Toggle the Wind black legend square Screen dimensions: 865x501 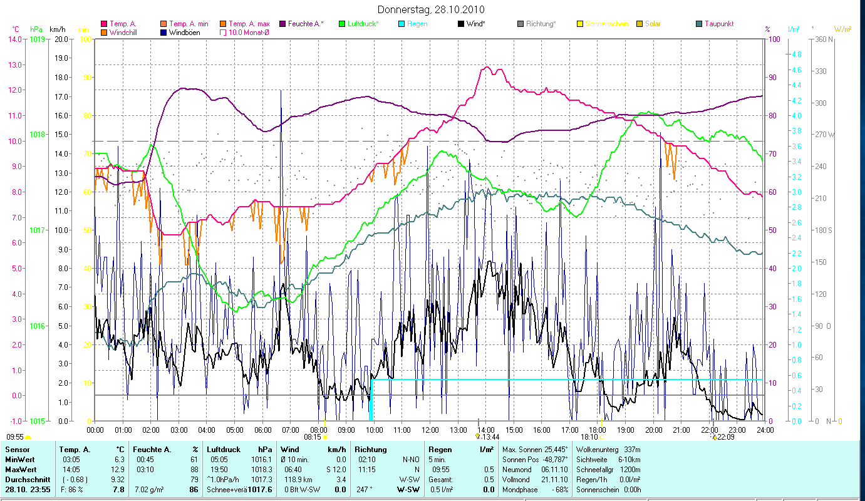coord(461,24)
